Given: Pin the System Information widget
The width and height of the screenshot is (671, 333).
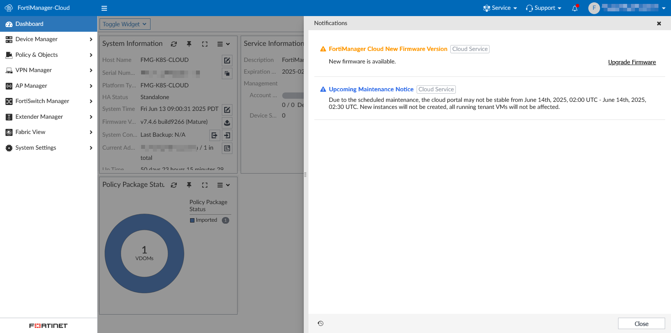Looking at the screenshot, I should click(189, 44).
